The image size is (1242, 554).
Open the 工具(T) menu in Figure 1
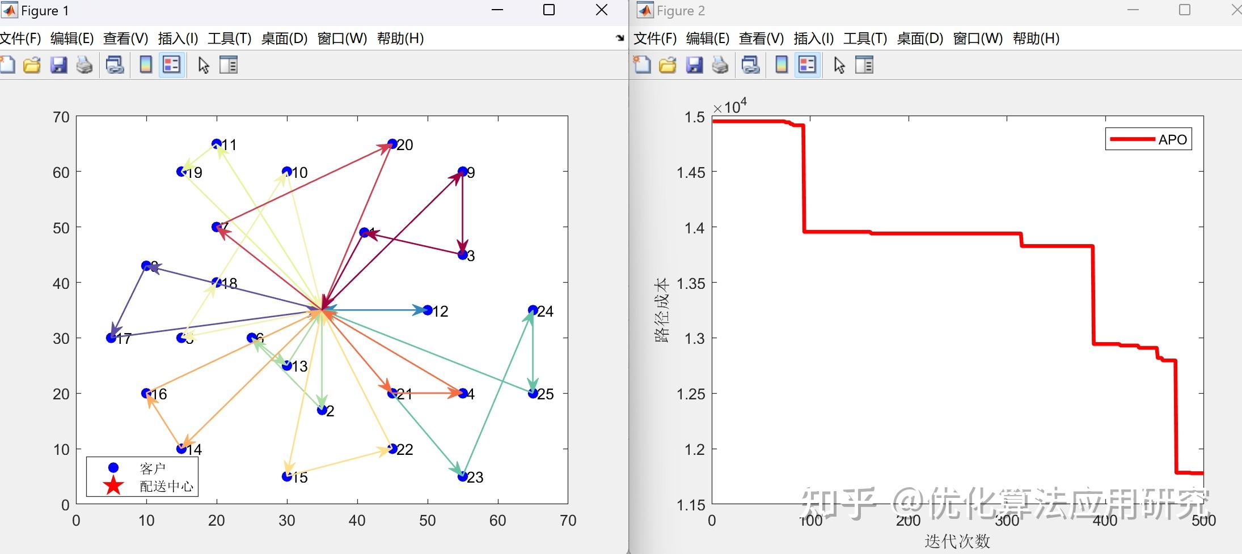point(229,39)
